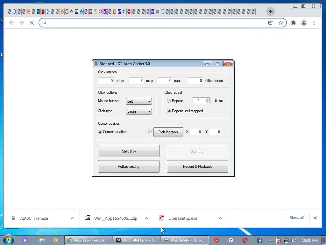Open the Facebook taskbar icon
Screen dimensions: 326x245
(x=259, y=240)
